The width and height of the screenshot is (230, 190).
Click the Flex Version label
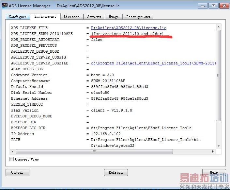coord(25,110)
